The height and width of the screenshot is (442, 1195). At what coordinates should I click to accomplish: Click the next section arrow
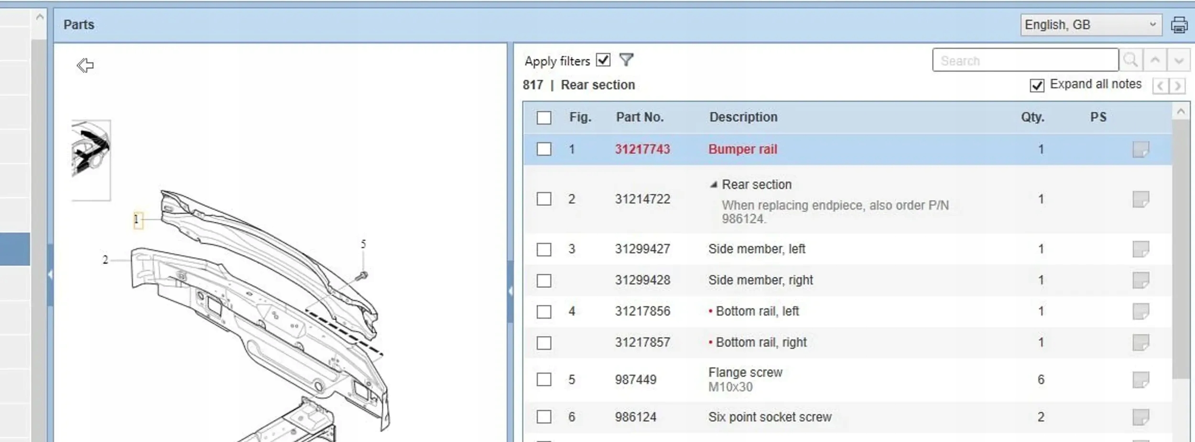coord(1178,86)
